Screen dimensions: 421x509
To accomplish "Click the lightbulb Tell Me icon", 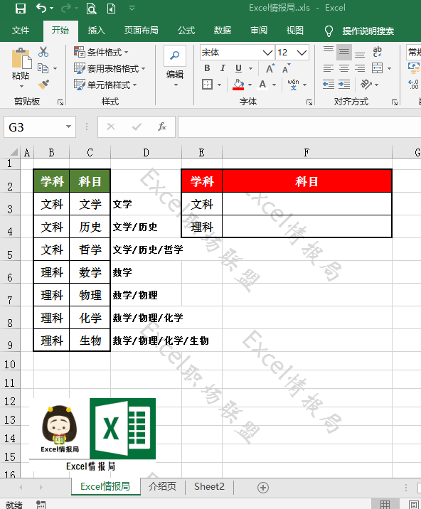I will [x=329, y=31].
